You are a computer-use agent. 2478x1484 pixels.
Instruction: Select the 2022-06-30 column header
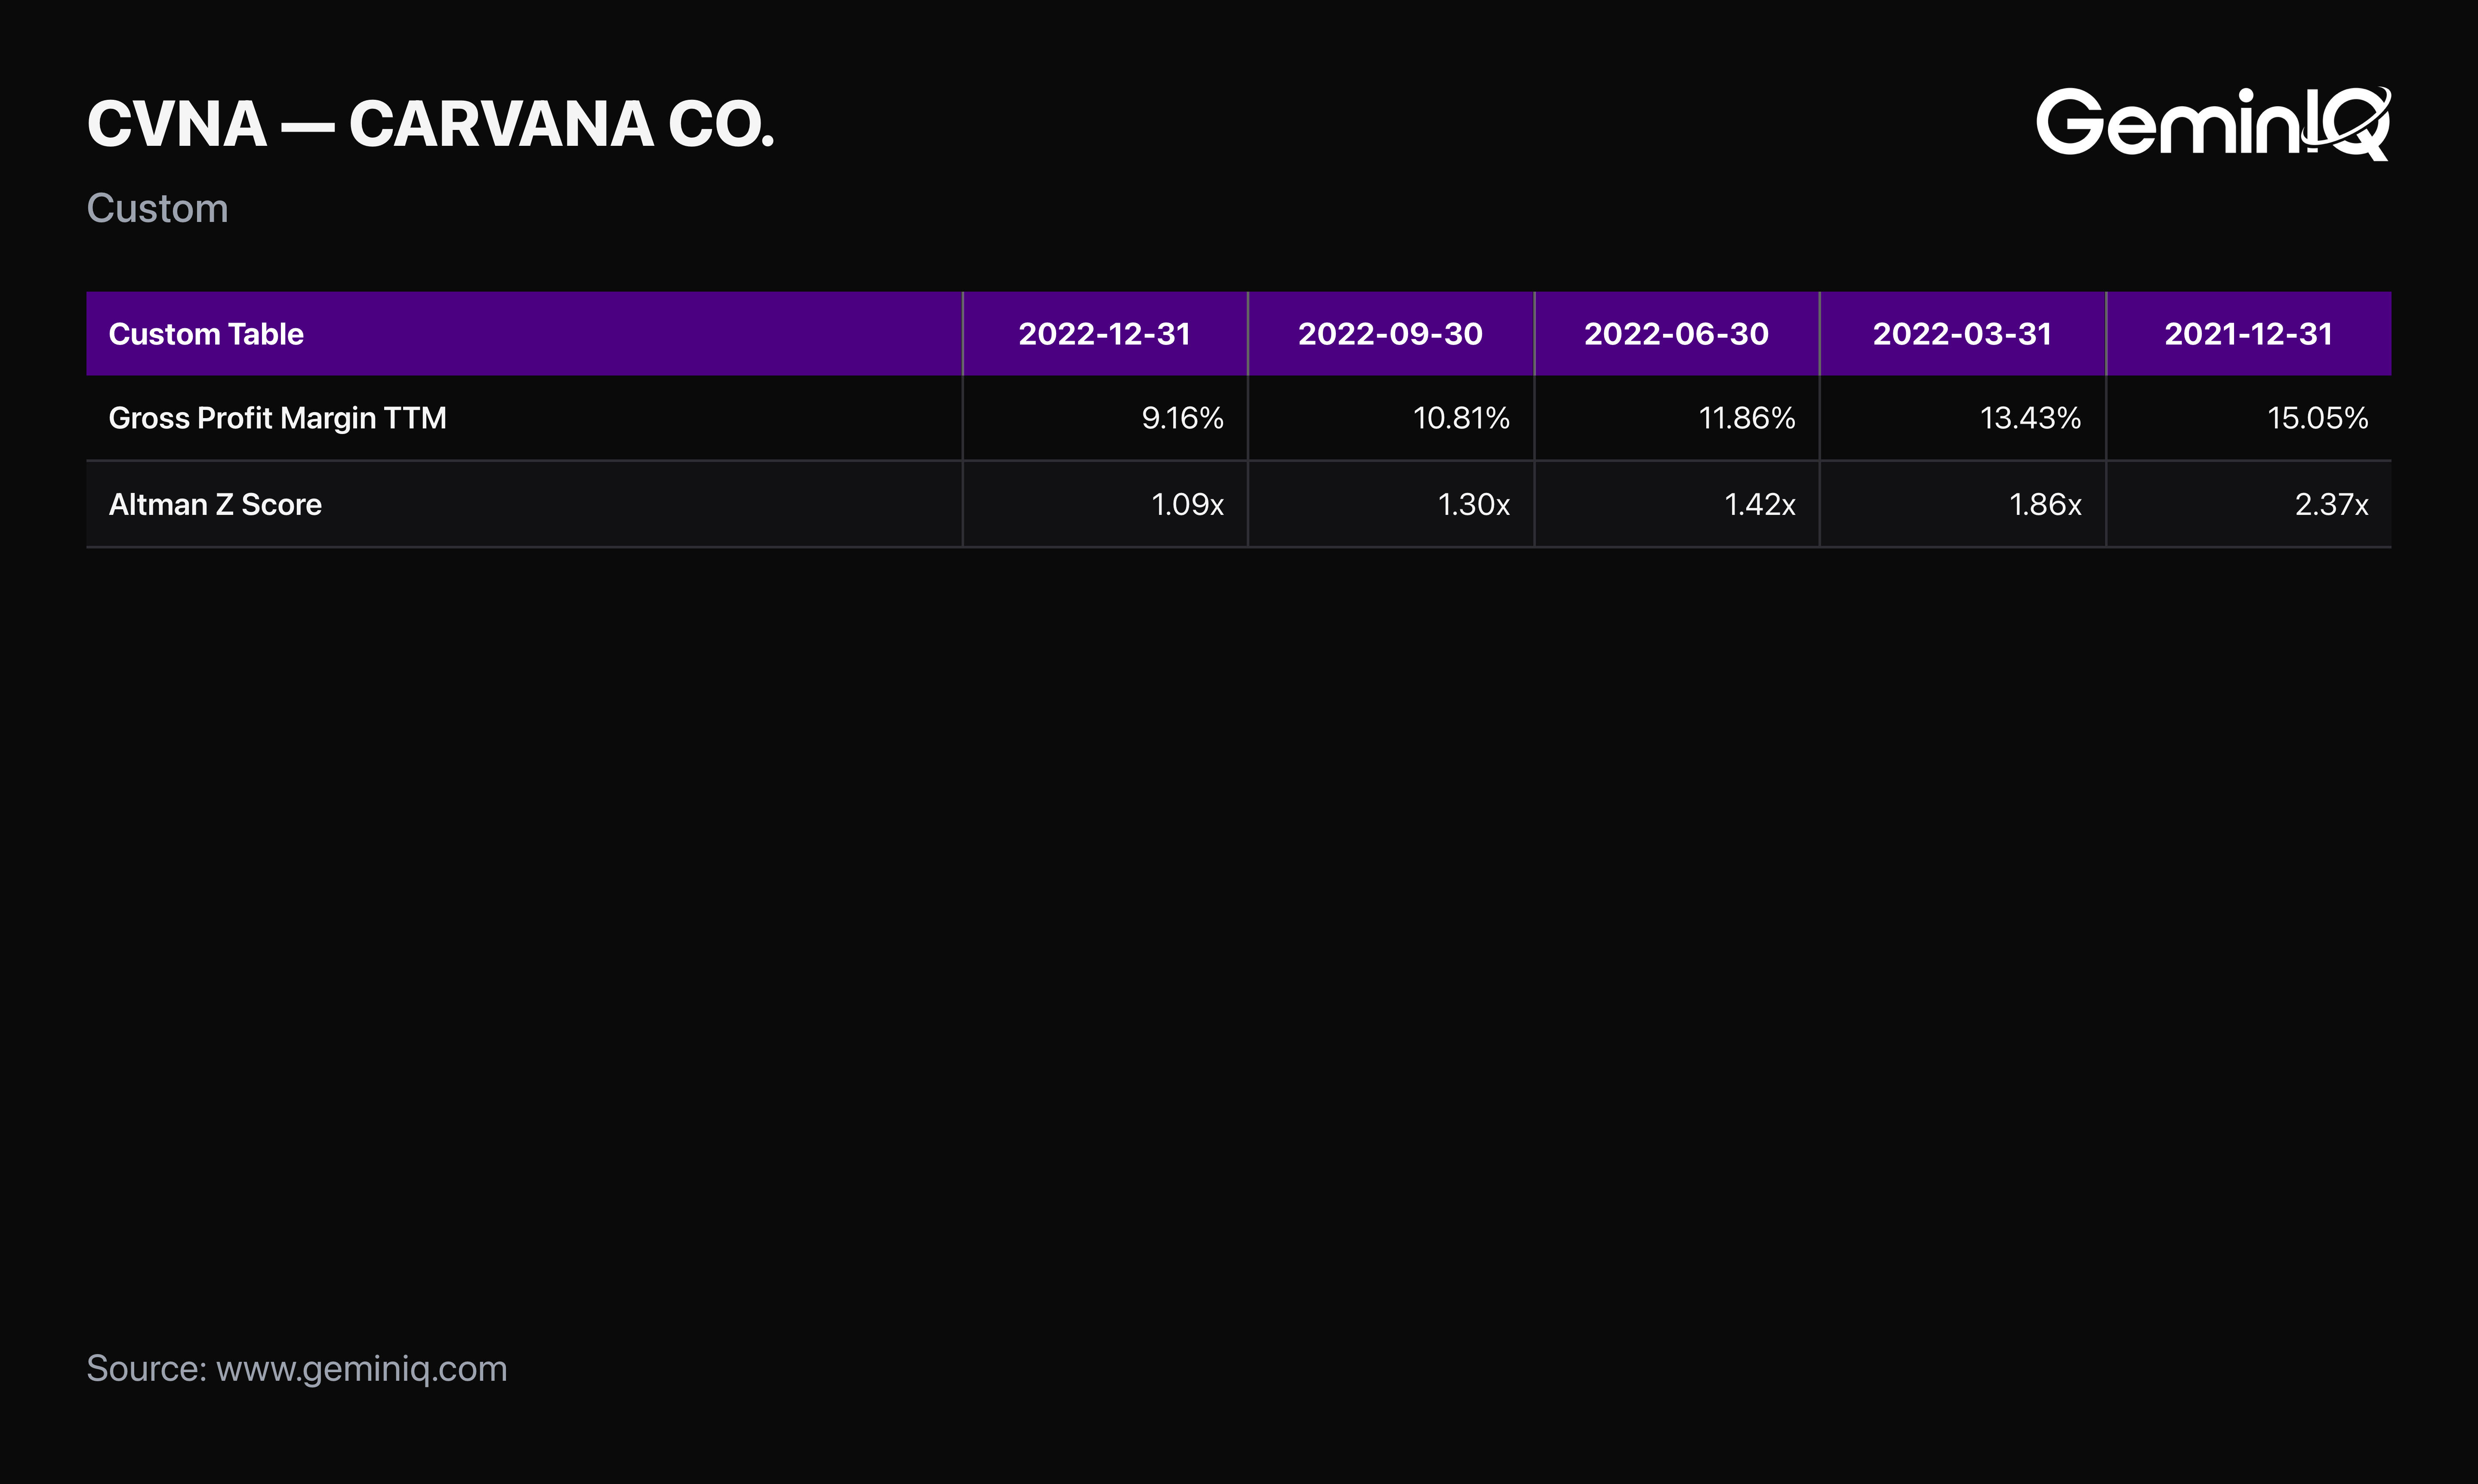1677,334
